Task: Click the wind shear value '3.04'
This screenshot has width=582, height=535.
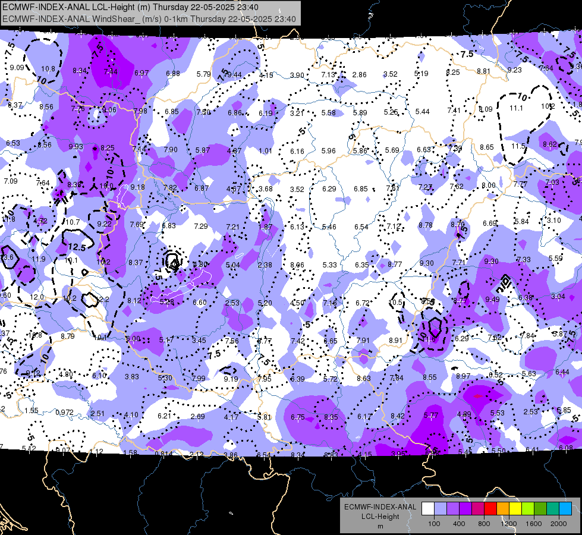Action: pyautogui.click(x=558, y=296)
